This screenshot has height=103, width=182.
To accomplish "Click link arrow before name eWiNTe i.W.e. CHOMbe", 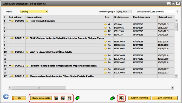I will tap(27, 52).
